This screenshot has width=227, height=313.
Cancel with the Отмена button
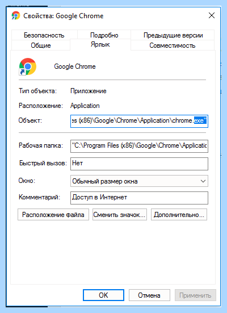pyautogui.click(x=149, y=295)
